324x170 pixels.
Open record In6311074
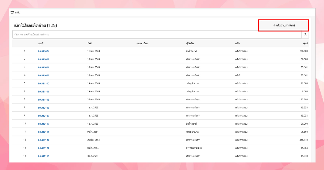tap(43, 51)
